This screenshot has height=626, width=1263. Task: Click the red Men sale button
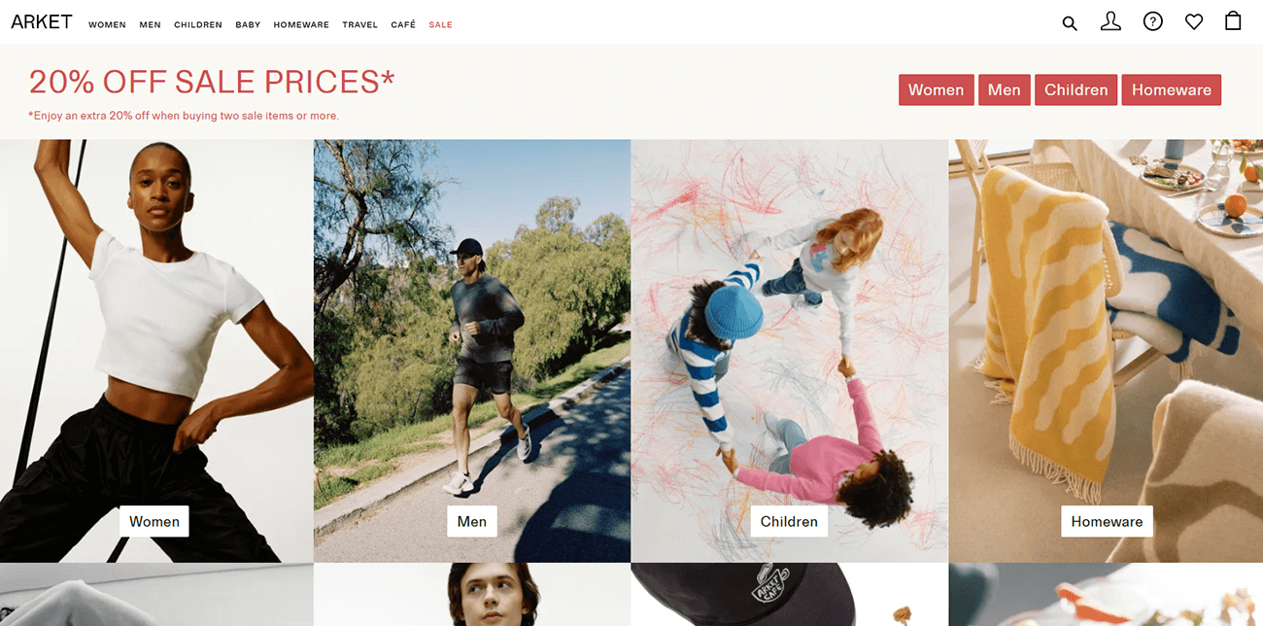1004,90
